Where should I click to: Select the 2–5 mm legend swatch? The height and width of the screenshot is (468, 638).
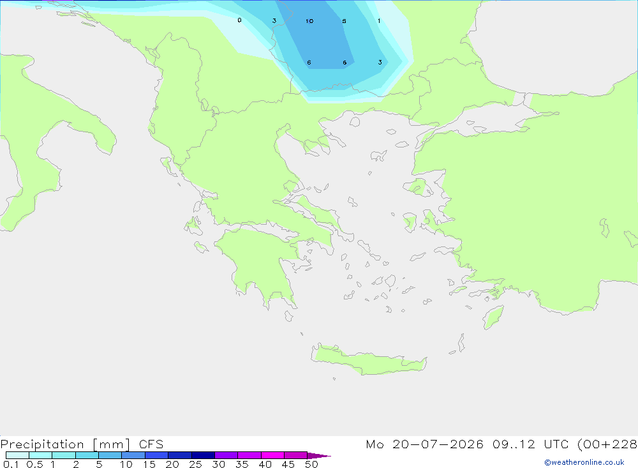tap(87, 455)
